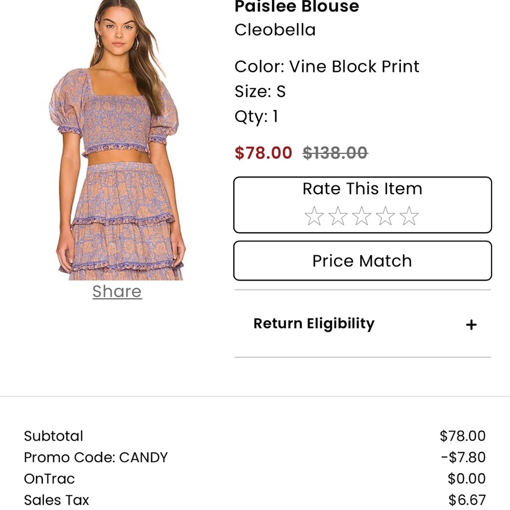Choose the fourth rating star
Screen dimensions: 510x510
(385, 216)
